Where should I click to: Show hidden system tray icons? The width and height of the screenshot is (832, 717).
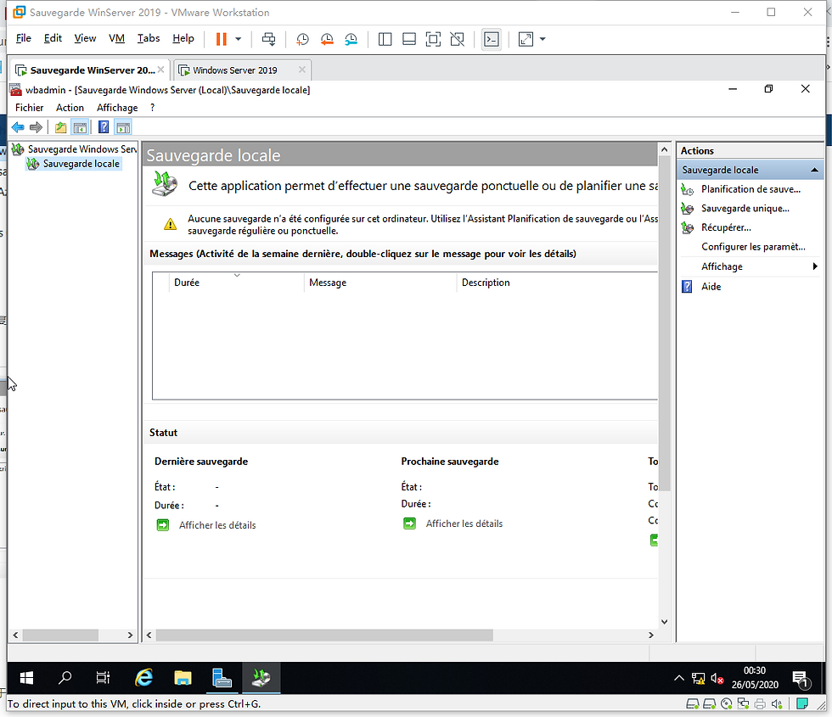click(x=678, y=678)
